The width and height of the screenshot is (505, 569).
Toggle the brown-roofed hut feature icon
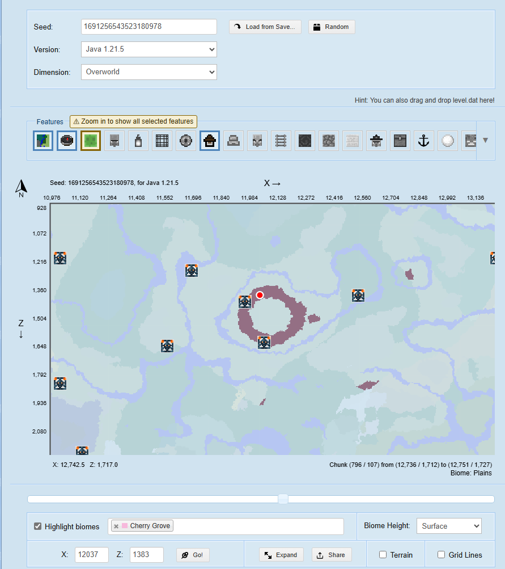click(210, 141)
